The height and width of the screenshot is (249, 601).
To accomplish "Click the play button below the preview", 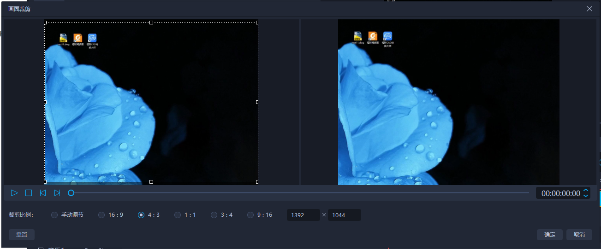I will pyautogui.click(x=14, y=193).
